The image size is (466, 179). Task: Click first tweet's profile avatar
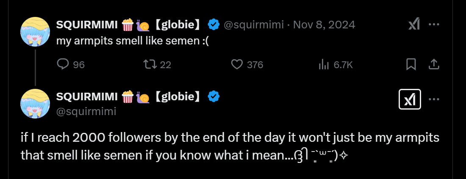click(36, 32)
